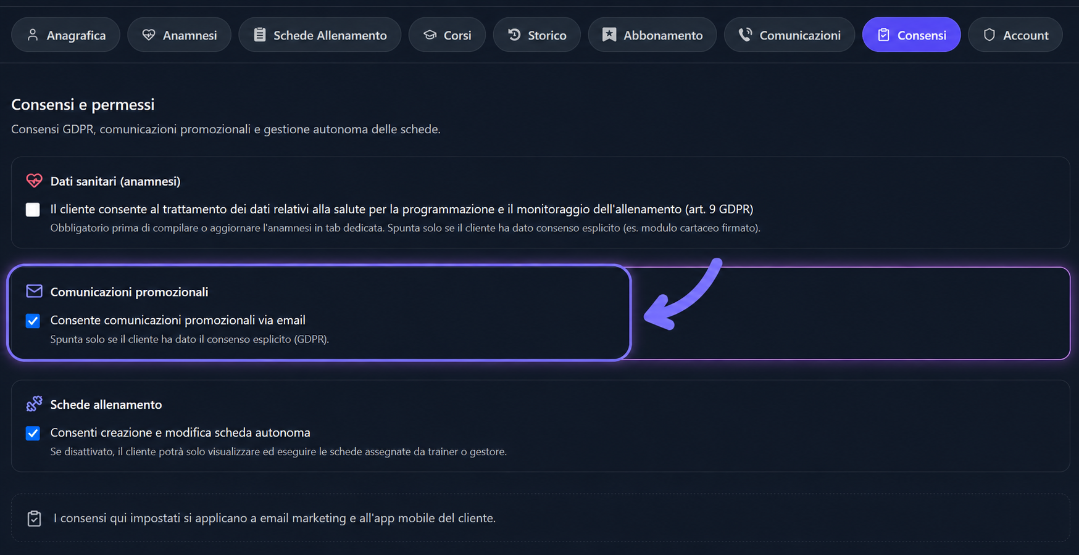Click the hint starting 'Obbligatorio prima di compilare'
The height and width of the screenshot is (555, 1079).
[x=405, y=228]
